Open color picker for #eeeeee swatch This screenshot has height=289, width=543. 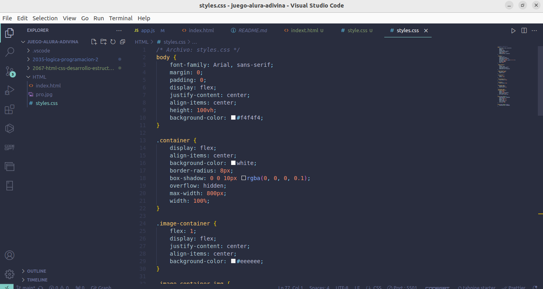233,261
